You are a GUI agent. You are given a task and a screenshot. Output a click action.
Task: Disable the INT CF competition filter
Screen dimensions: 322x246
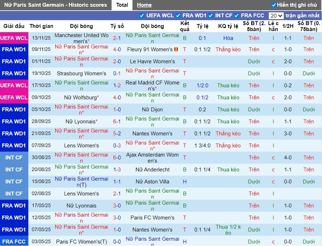[x=211, y=16]
